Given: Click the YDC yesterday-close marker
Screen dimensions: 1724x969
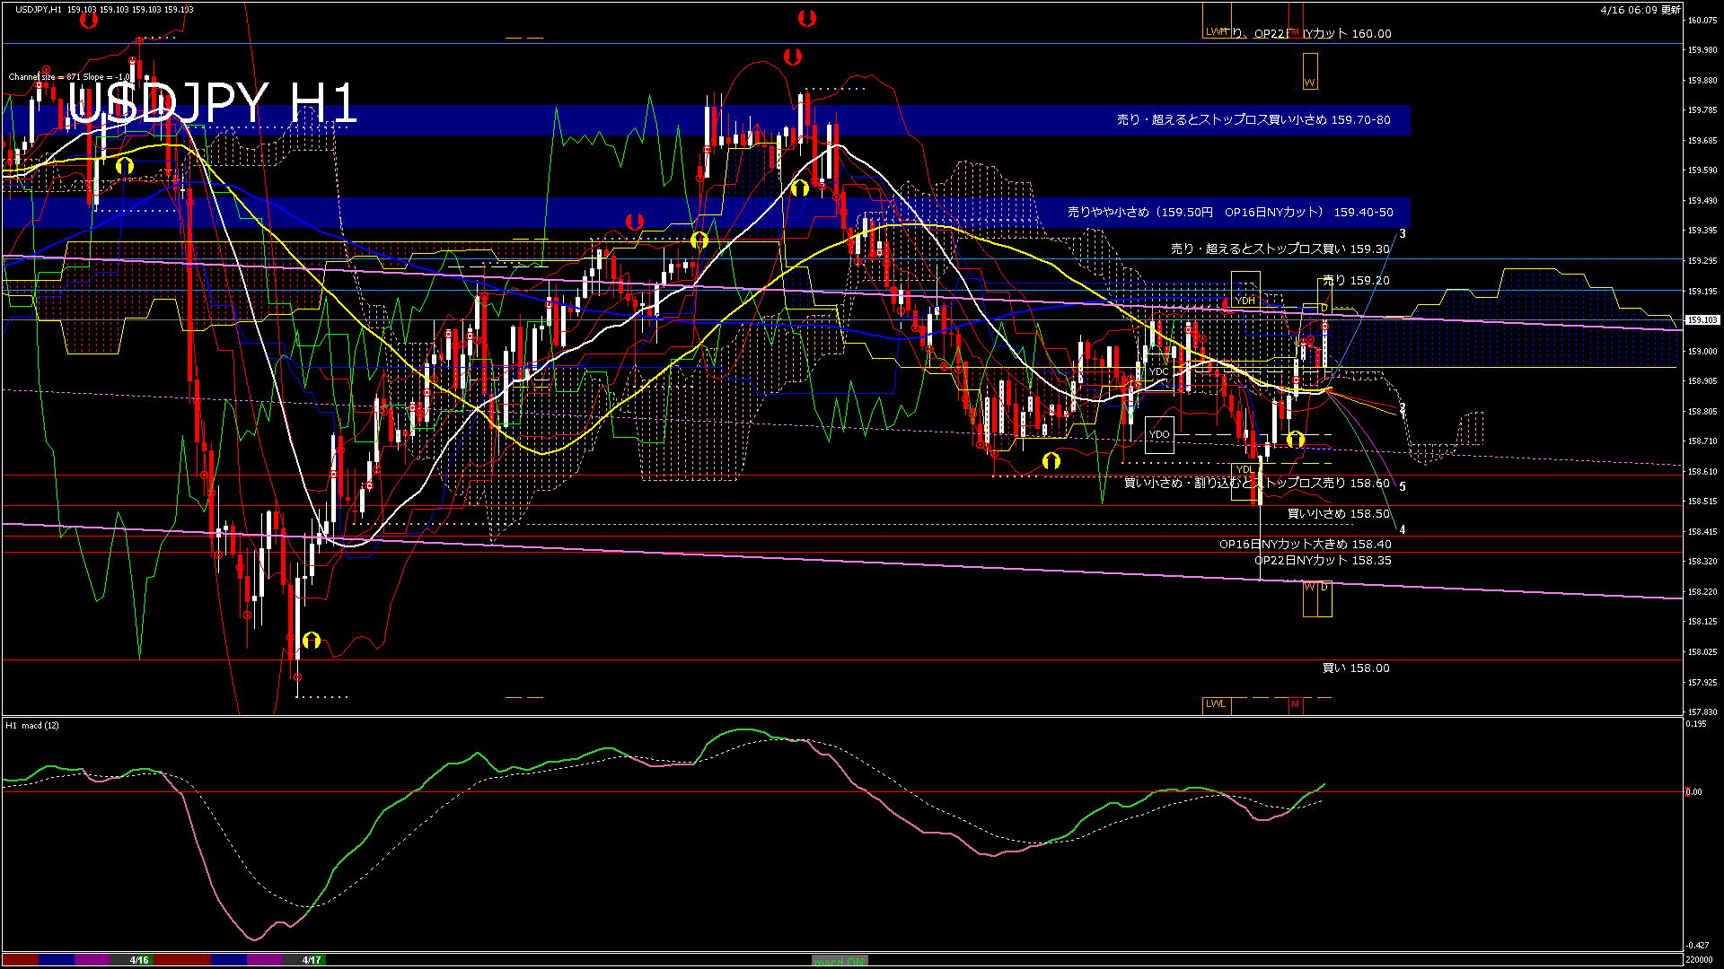Looking at the screenshot, I should (1159, 370).
